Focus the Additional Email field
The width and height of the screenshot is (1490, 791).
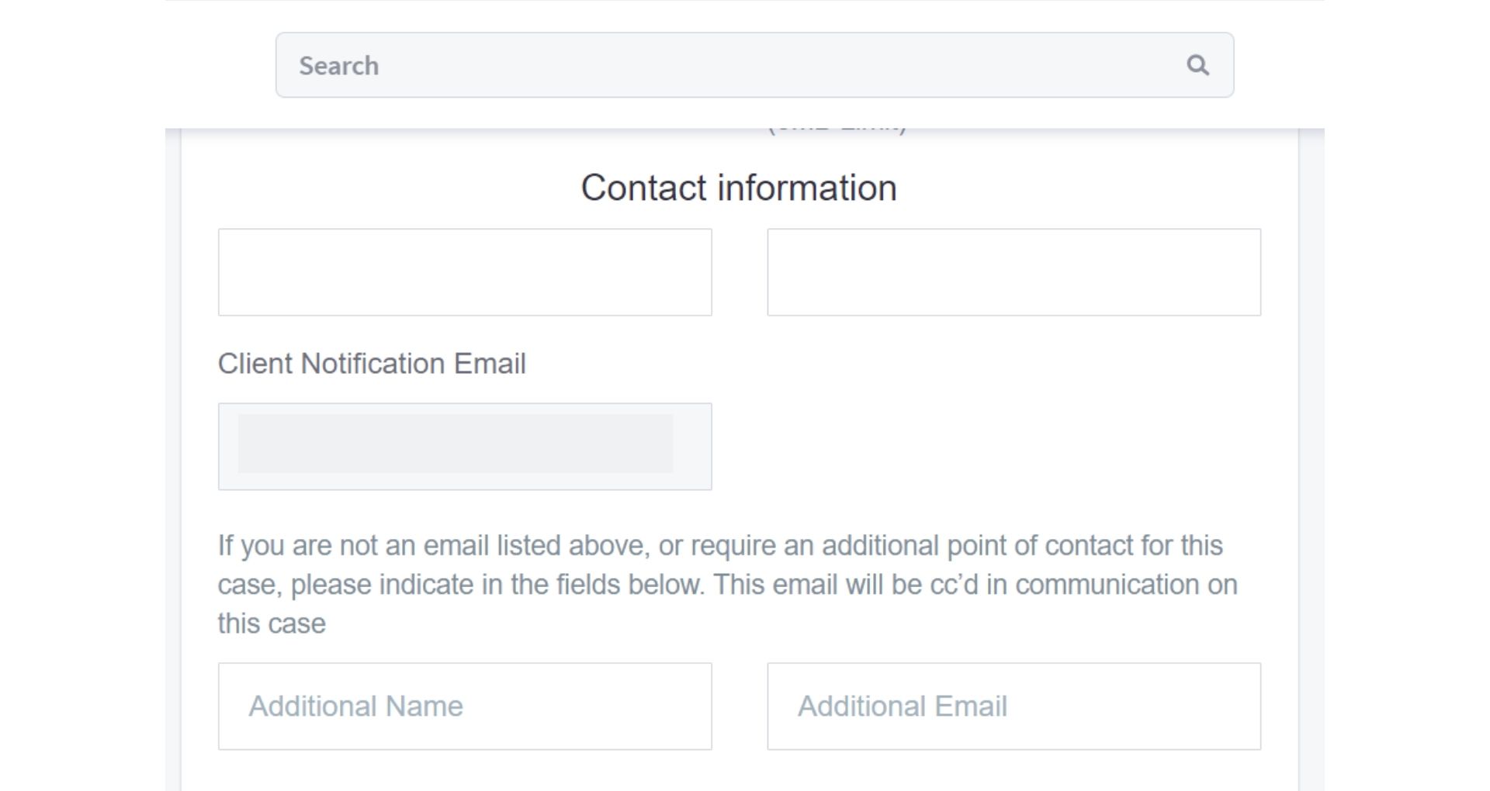1014,706
